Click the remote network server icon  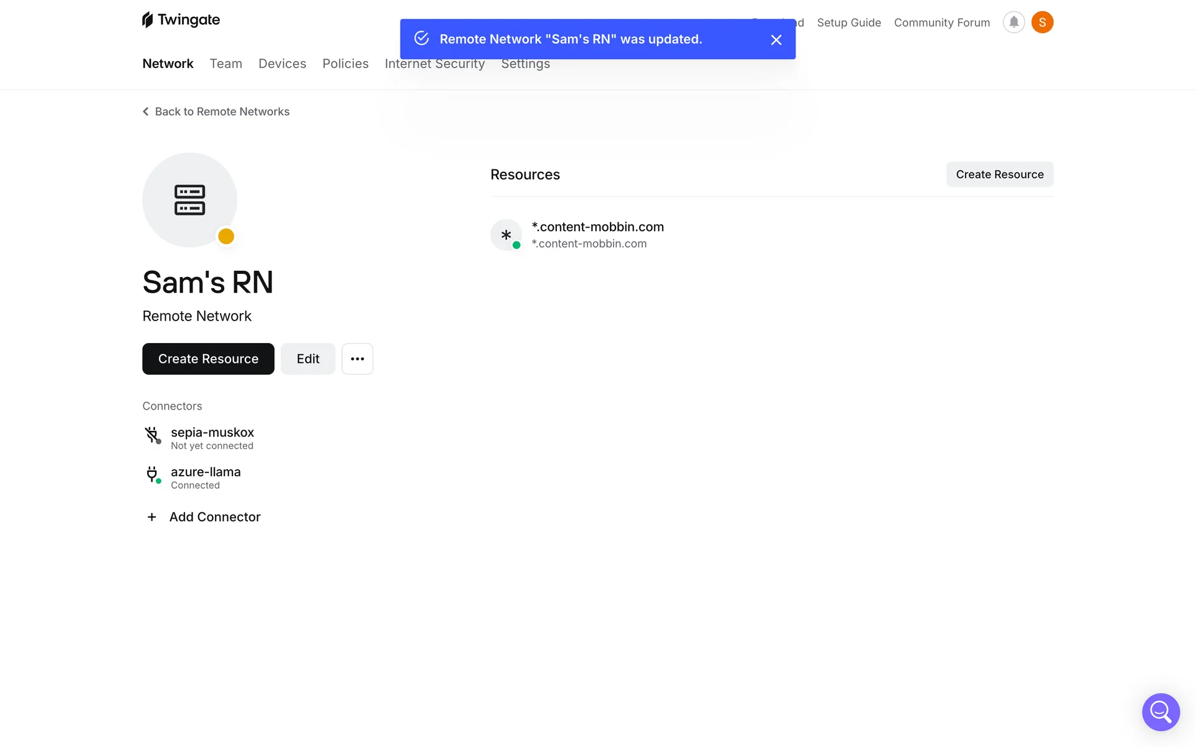tap(189, 200)
